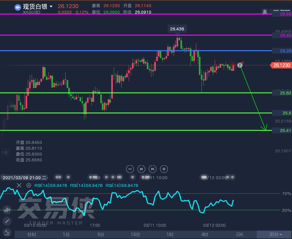
Task: Switch to the 分时 timeframe tab
Action: [32, 234]
